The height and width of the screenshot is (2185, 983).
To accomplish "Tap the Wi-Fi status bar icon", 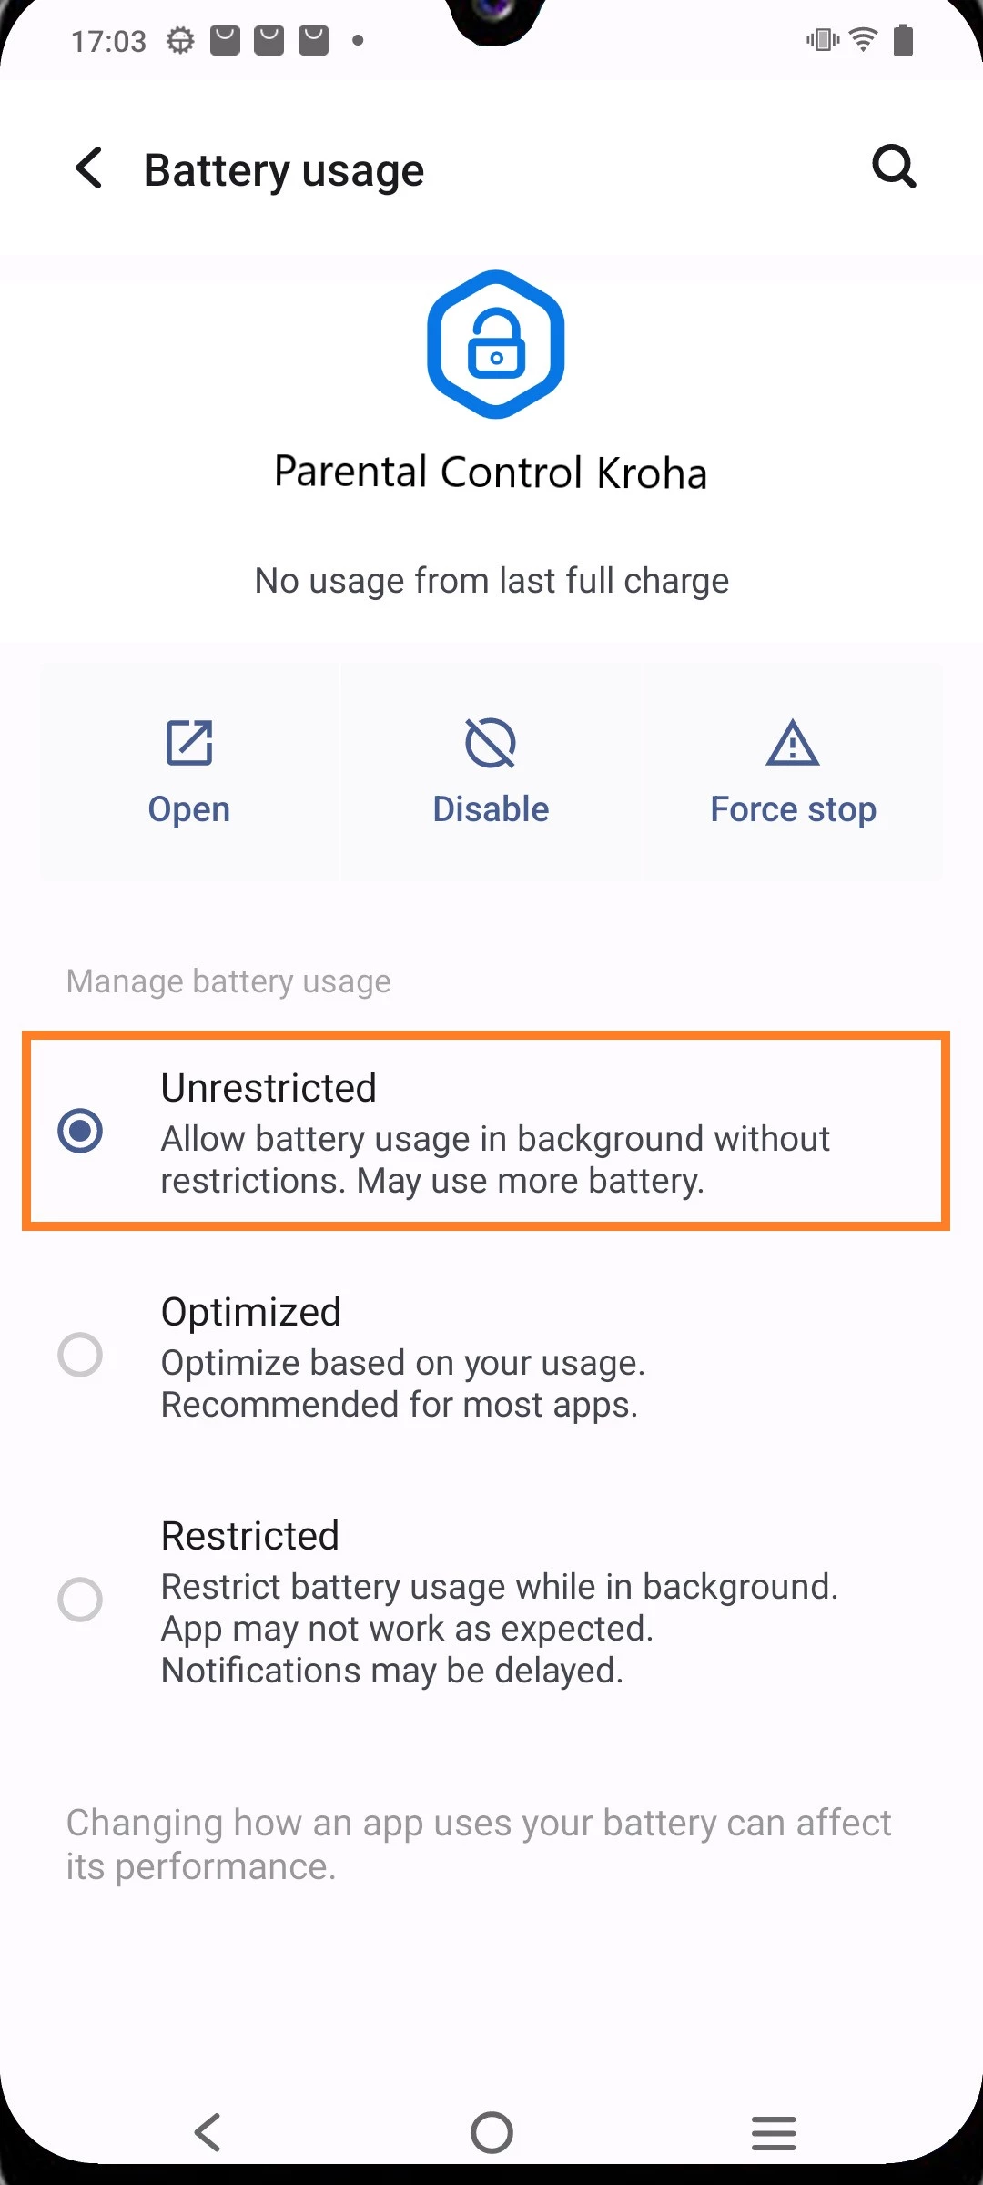I will pos(863,40).
